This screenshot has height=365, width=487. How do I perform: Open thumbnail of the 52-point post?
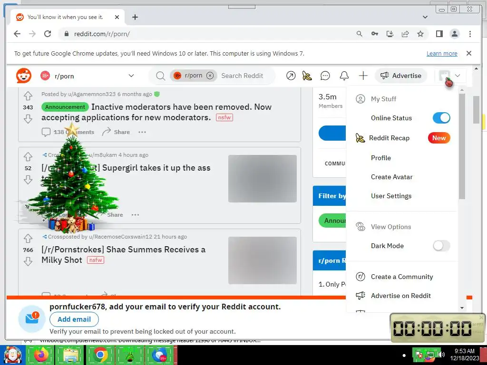[x=263, y=179]
